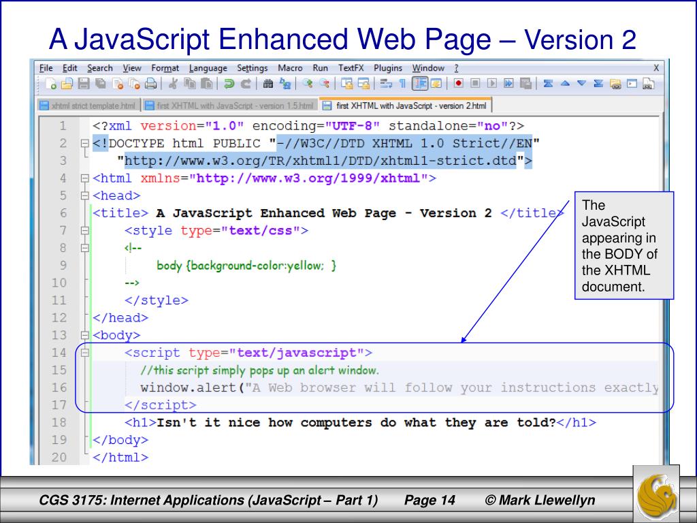
Task: Click the Replace icon beside binoculars
Action: (285, 83)
